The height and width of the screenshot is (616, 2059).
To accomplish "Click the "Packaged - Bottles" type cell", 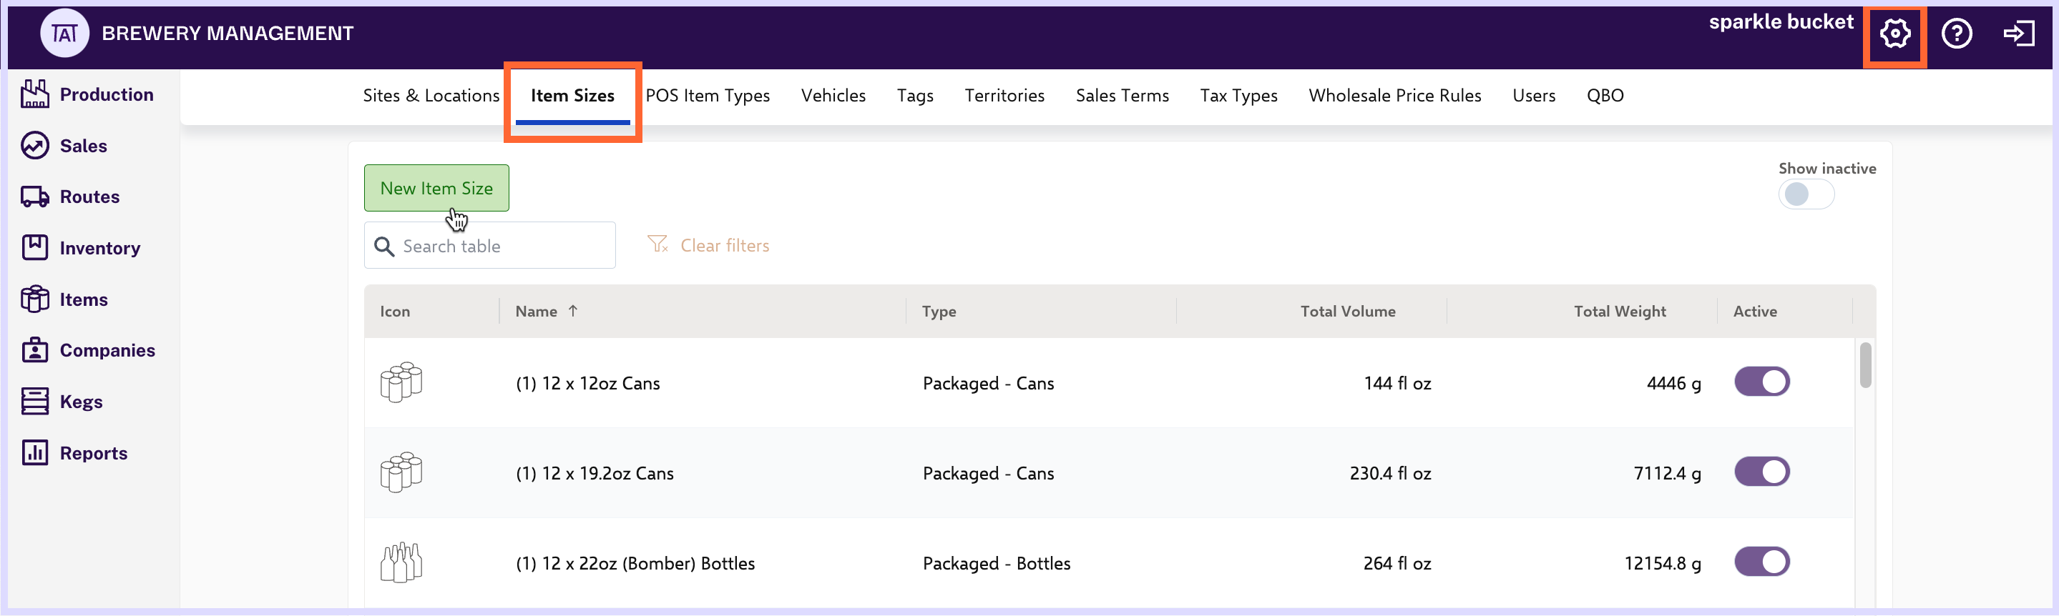I will [x=996, y=564].
